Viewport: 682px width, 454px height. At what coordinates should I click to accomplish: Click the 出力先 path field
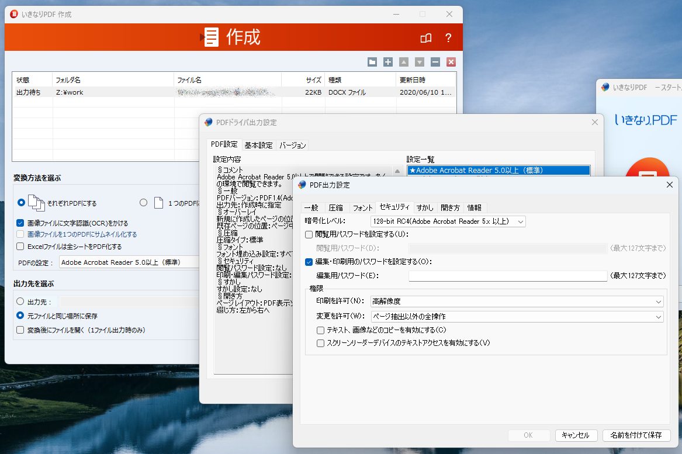pos(130,302)
